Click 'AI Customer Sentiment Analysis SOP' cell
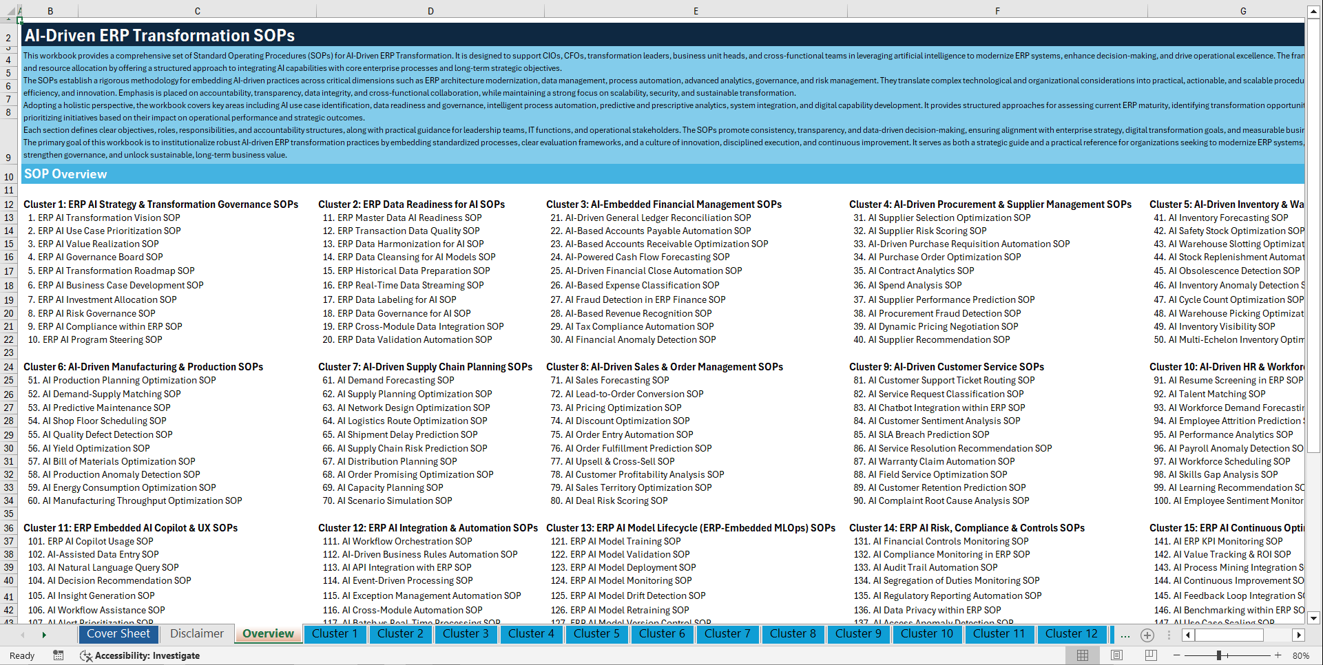Screen dimensions: 1323x665 point(937,421)
